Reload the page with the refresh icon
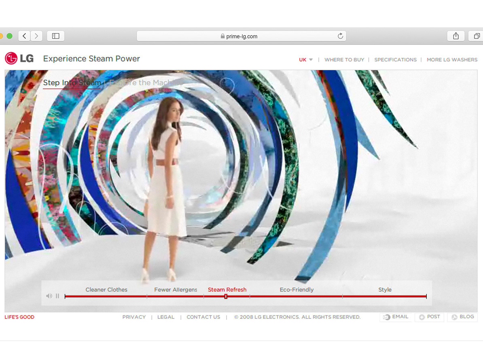This screenshot has height=362, width=483. 340,36
